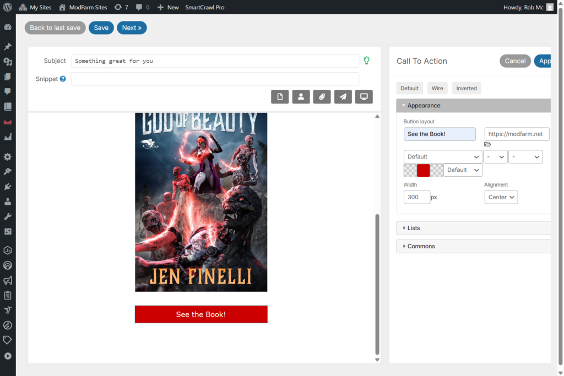Click the person icon in editor toolbar

click(x=301, y=97)
